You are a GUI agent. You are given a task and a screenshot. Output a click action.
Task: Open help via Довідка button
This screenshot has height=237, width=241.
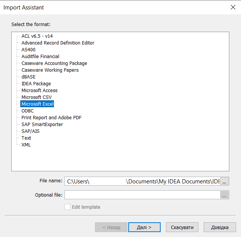point(220,227)
